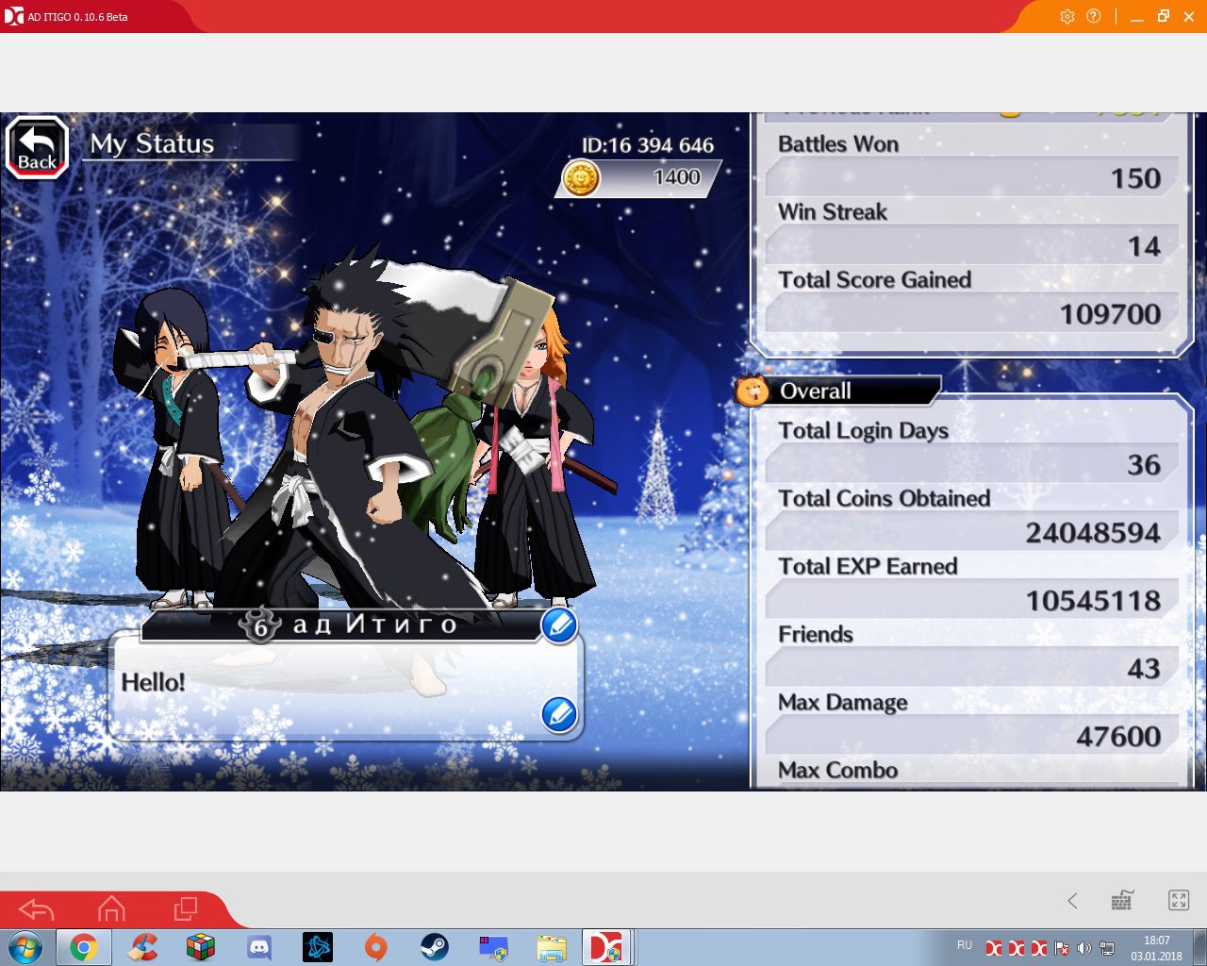Open Origin from the taskbar

pyautogui.click(x=376, y=947)
